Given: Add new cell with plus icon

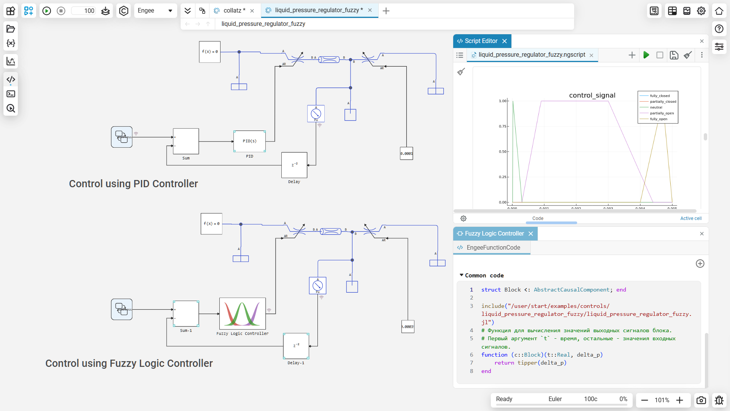Looking at the screenshot, I should [632, 55].
